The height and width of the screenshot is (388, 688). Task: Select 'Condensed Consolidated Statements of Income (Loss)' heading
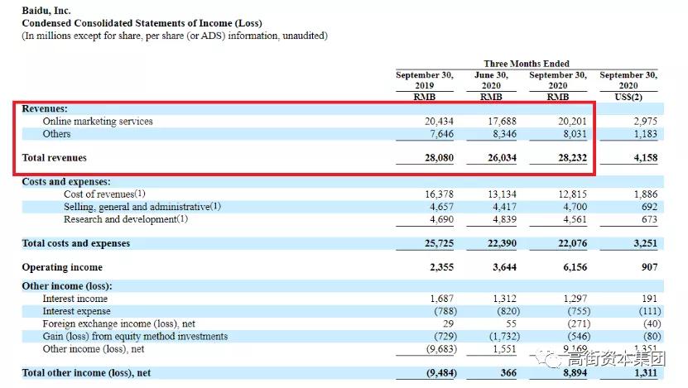pos(142,23)
